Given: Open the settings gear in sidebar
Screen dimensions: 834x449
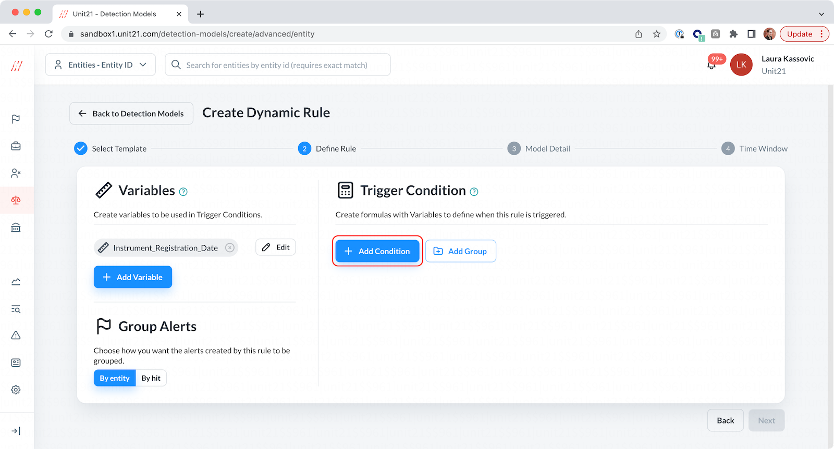Looking at the screenshot, I should point(16,390).
